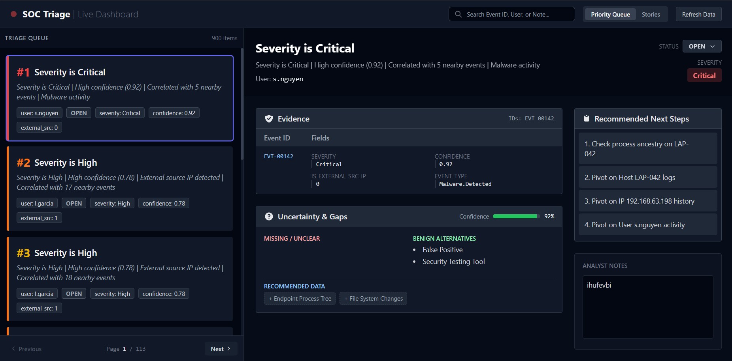Click the external_src: 0 tag in item #1
The height and width of the screenshot is (361, 732).
click(x=39, y=127)
